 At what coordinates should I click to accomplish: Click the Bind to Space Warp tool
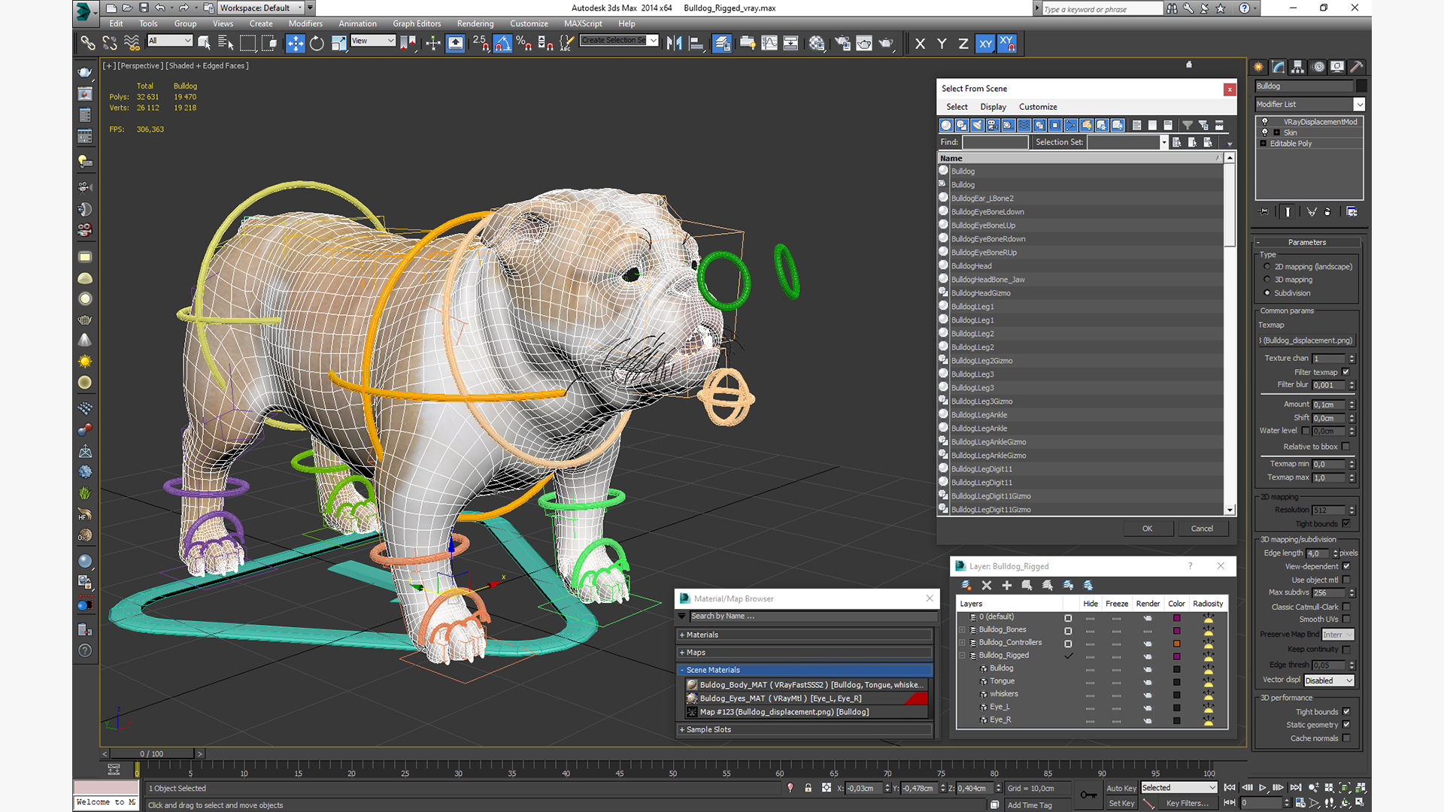(x=132, y=44)
